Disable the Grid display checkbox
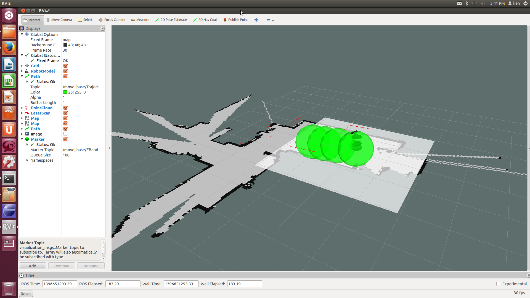The width and height of the screenshot is (530, 298). pos(65,66)
